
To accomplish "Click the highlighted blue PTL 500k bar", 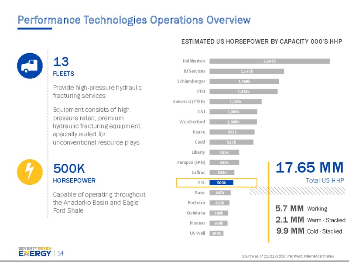I will click(222, 183).
